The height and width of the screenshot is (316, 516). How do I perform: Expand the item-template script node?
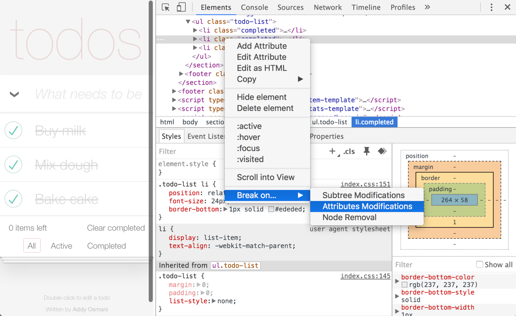[x=174, y=100]
